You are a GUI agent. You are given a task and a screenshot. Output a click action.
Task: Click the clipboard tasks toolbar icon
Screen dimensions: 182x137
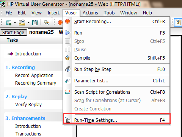(x=178, y=22)
